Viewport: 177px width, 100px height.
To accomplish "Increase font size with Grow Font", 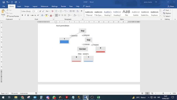I will (40, 11).
